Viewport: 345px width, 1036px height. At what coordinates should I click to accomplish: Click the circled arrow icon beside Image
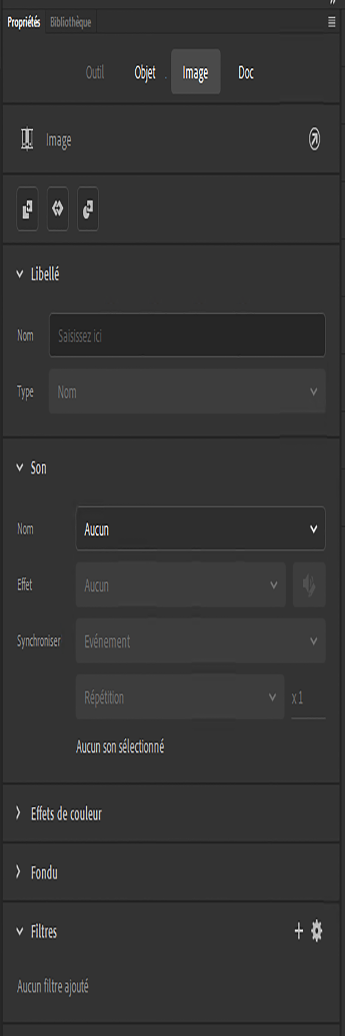314,140
